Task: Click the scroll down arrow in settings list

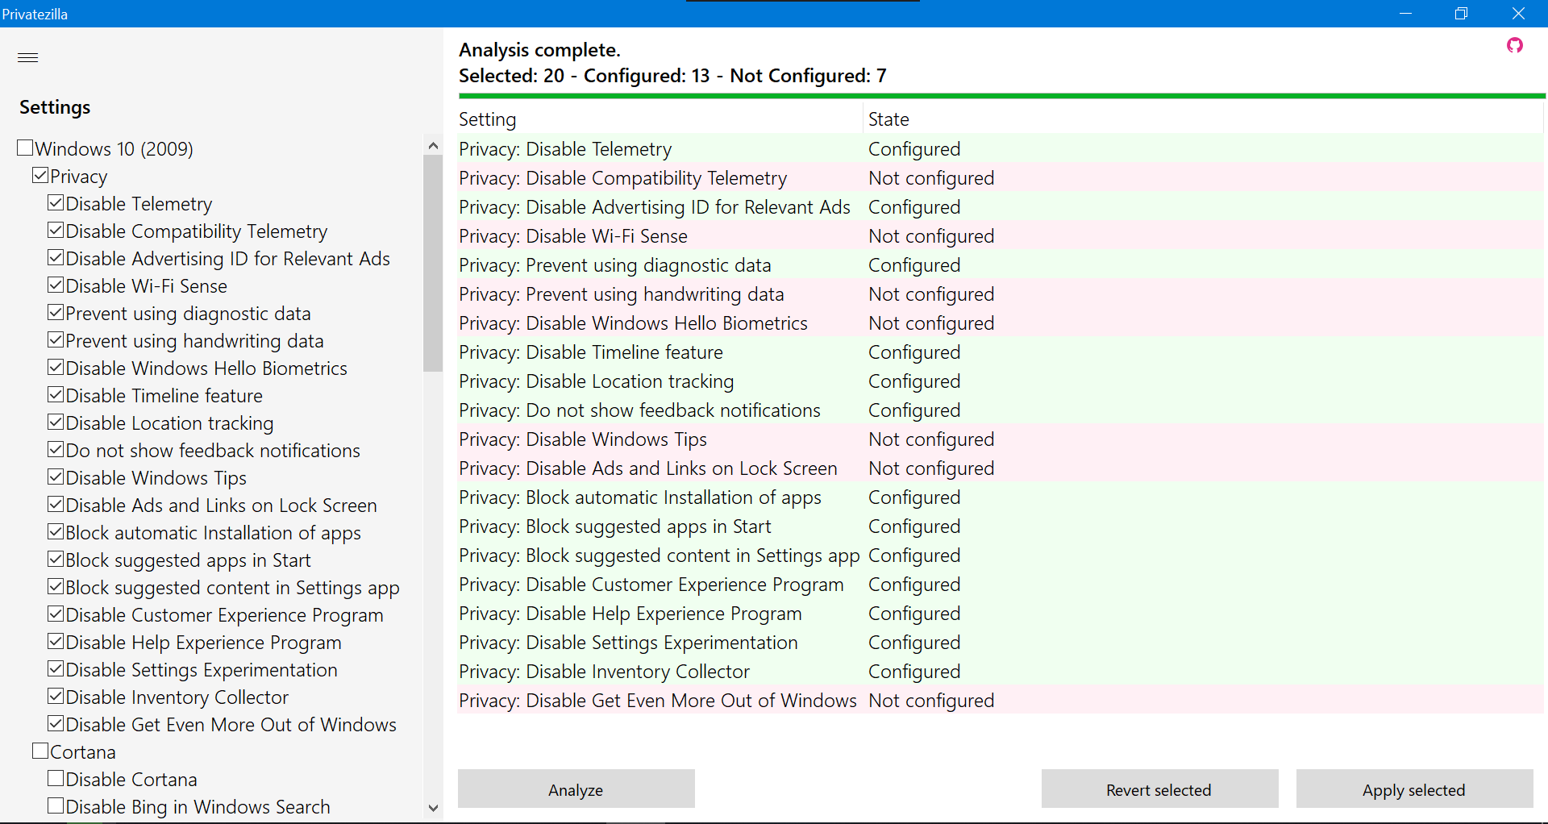Action: pyautogui.click(x=433, y=808)
